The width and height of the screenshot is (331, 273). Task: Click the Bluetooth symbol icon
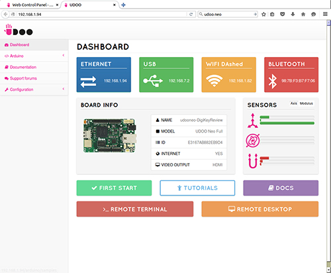point(273,81)
